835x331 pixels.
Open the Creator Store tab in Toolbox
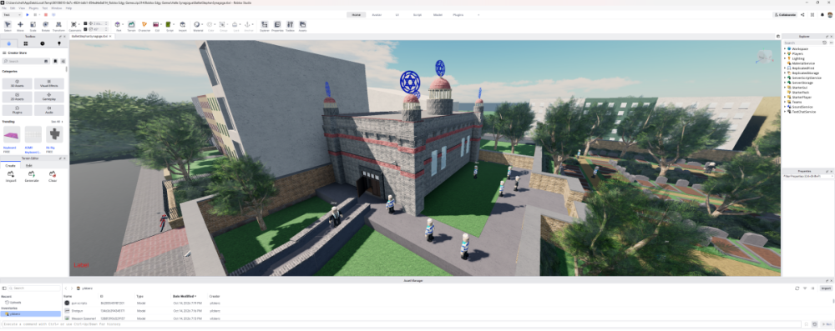point(9,43)
